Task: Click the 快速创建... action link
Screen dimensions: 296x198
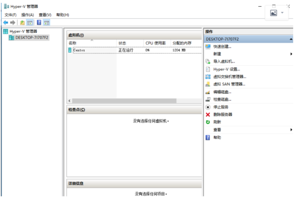Action: (222, 47)
